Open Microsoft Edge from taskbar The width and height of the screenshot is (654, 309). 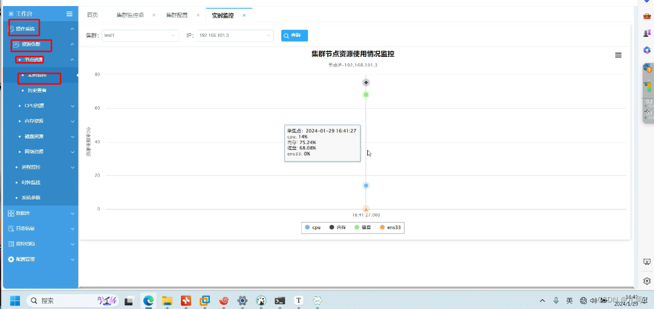(x=148, y=301)
